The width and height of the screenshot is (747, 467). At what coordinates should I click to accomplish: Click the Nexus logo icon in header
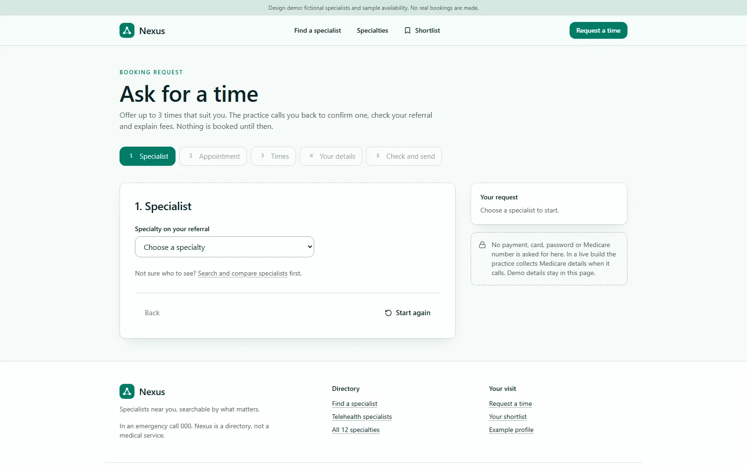tap(127, 30)
